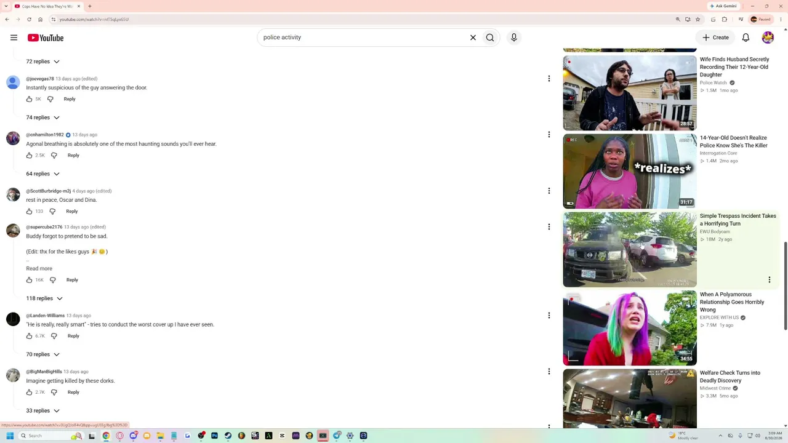Reply to @Landen-Williams's comment
Image resolution: width=788 pixels, height=443 pixels.
pyautogui.click(x=73, y=336)
